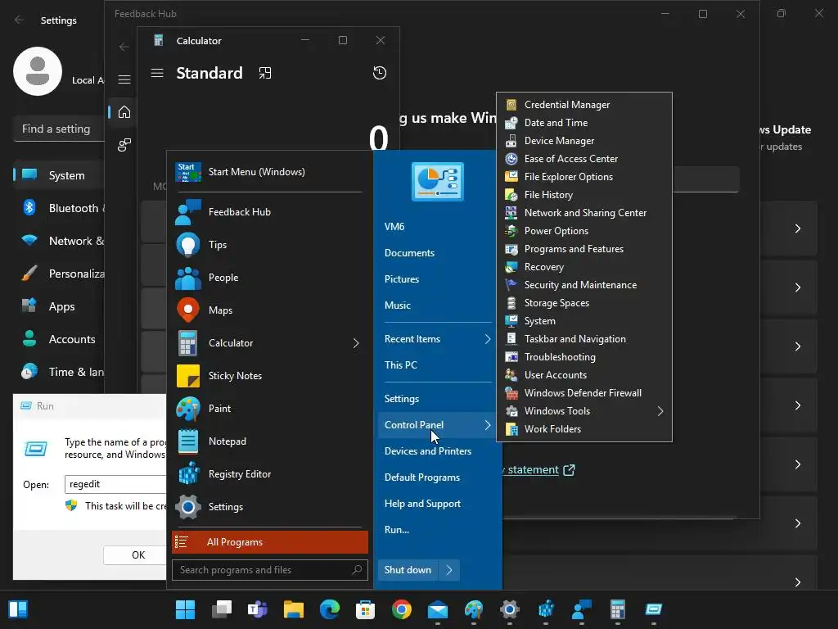
Task: Open the Feedback Hub hamburger menu
Action: tap(124, 79)
